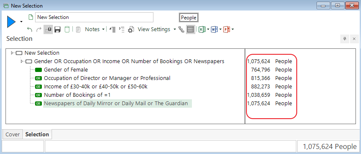The height and width of the screenshot is (154, 361).
Task: Export to Excel icon
Action: 202,29
